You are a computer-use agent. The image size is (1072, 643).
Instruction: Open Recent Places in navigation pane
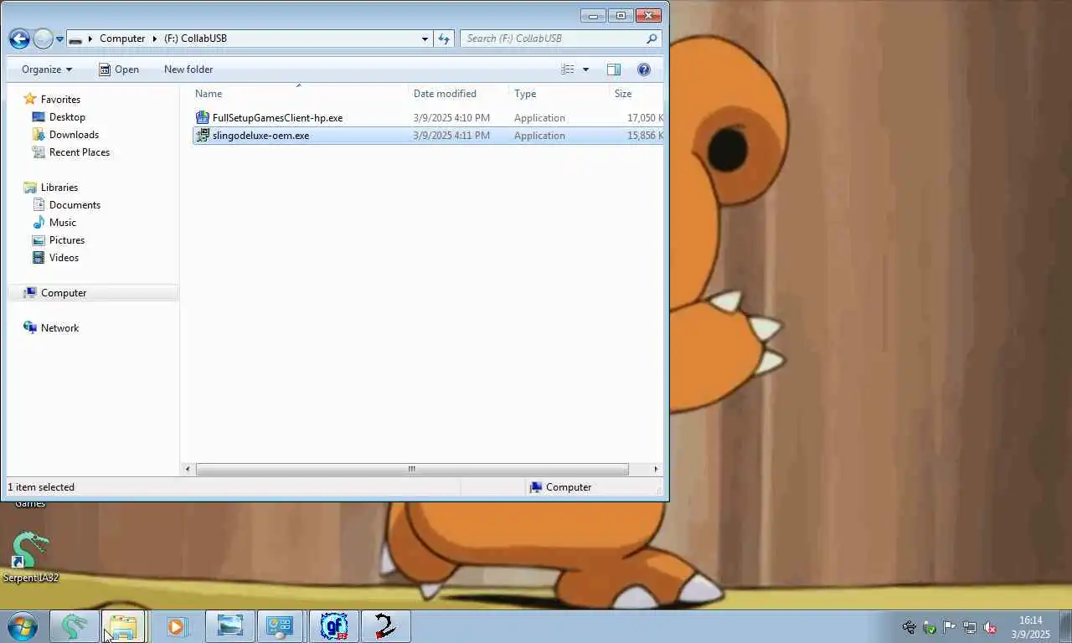tap(80, 152)
